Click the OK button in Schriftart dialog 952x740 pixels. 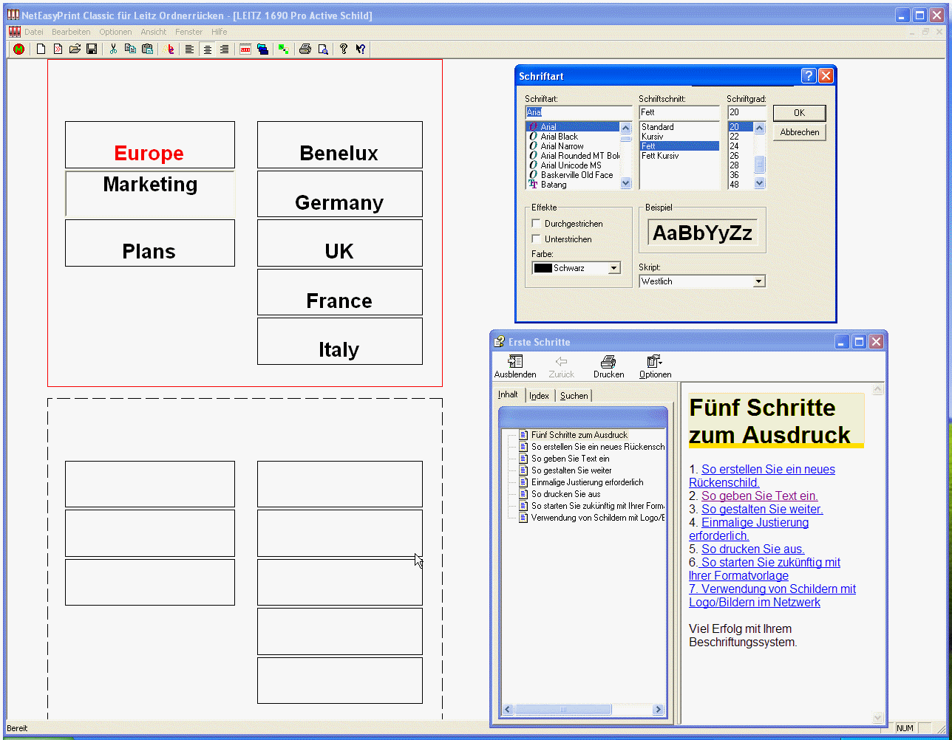[799, 113]
